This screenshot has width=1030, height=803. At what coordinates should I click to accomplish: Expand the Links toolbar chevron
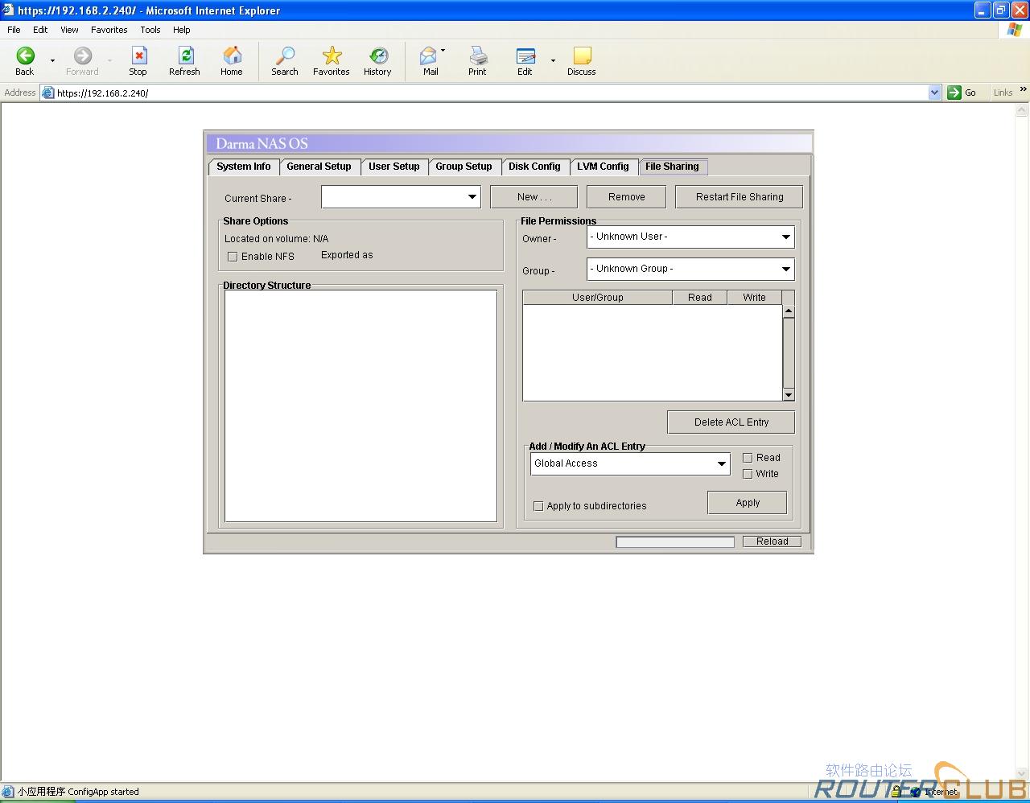click(x=1023, y=90)
